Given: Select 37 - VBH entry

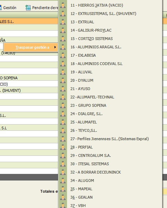Looking at the screenshot, I should 78,206.
